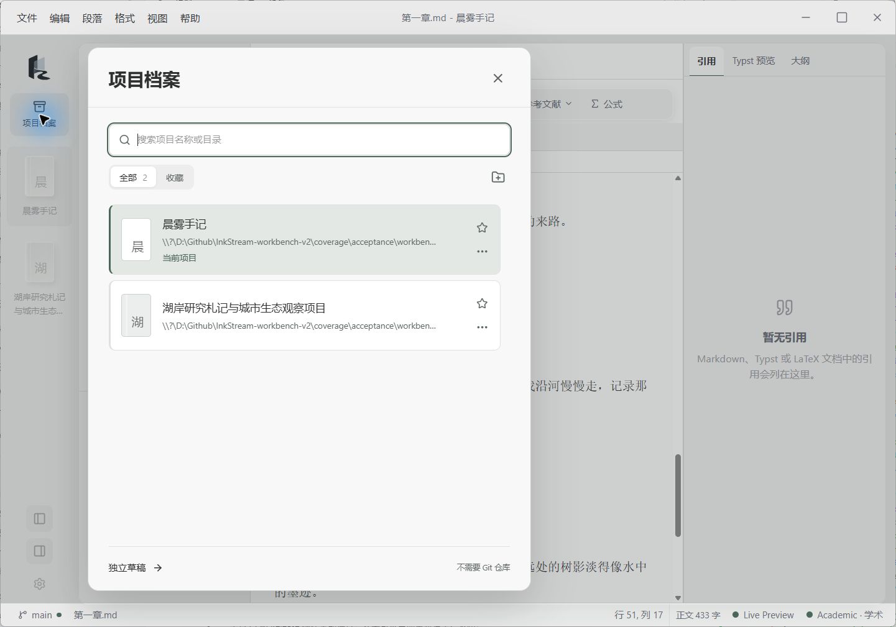Viewport: 896px width, 627px height.
Task: Click the Academic · 学术 theme selector
Action: coord(844,615)
